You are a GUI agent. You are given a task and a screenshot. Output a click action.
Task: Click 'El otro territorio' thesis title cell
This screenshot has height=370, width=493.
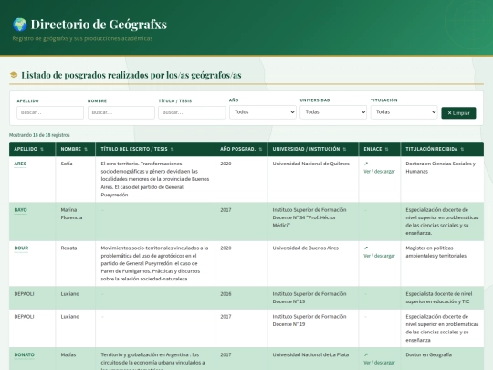click(x=155, y=179)
